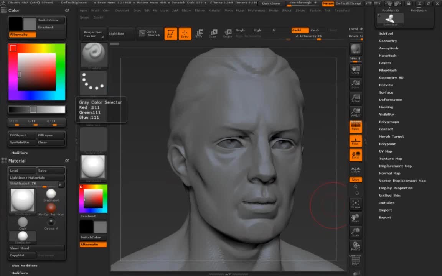Adjust the Z Intensity slider

pyautogui.click(x=308, y=37)
